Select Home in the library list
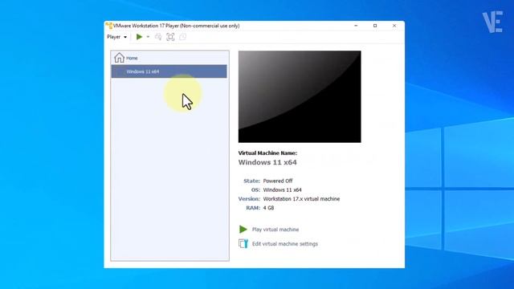 click(x=169, y=58)
